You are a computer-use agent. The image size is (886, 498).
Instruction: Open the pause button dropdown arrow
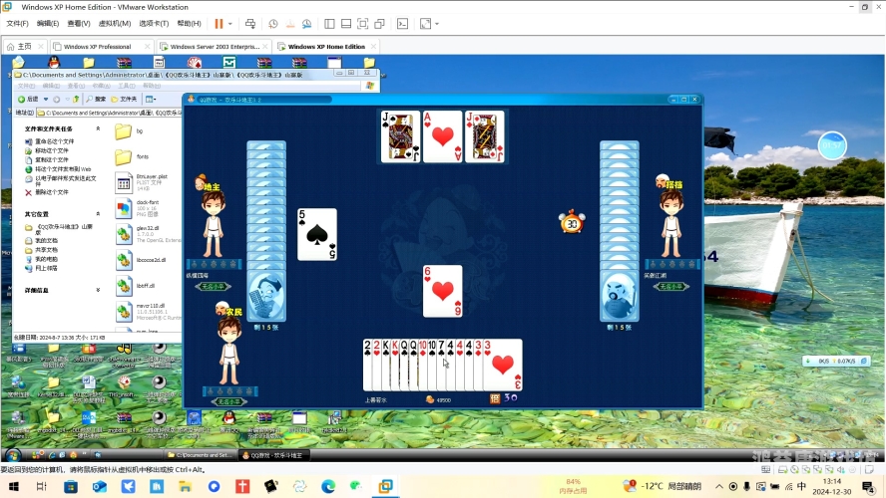click(230, 23)
